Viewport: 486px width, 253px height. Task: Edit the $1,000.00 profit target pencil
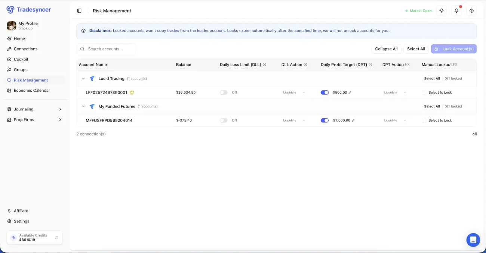(x=353, y=121)
